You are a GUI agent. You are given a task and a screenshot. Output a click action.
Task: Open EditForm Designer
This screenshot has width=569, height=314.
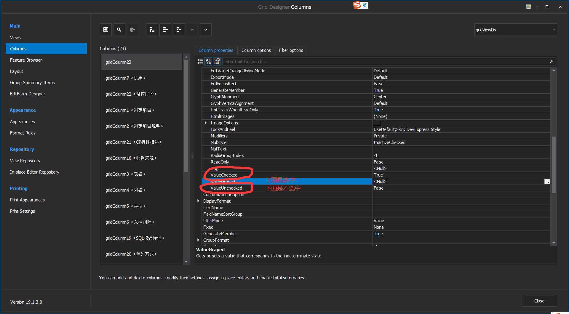[x=28, y=94]
